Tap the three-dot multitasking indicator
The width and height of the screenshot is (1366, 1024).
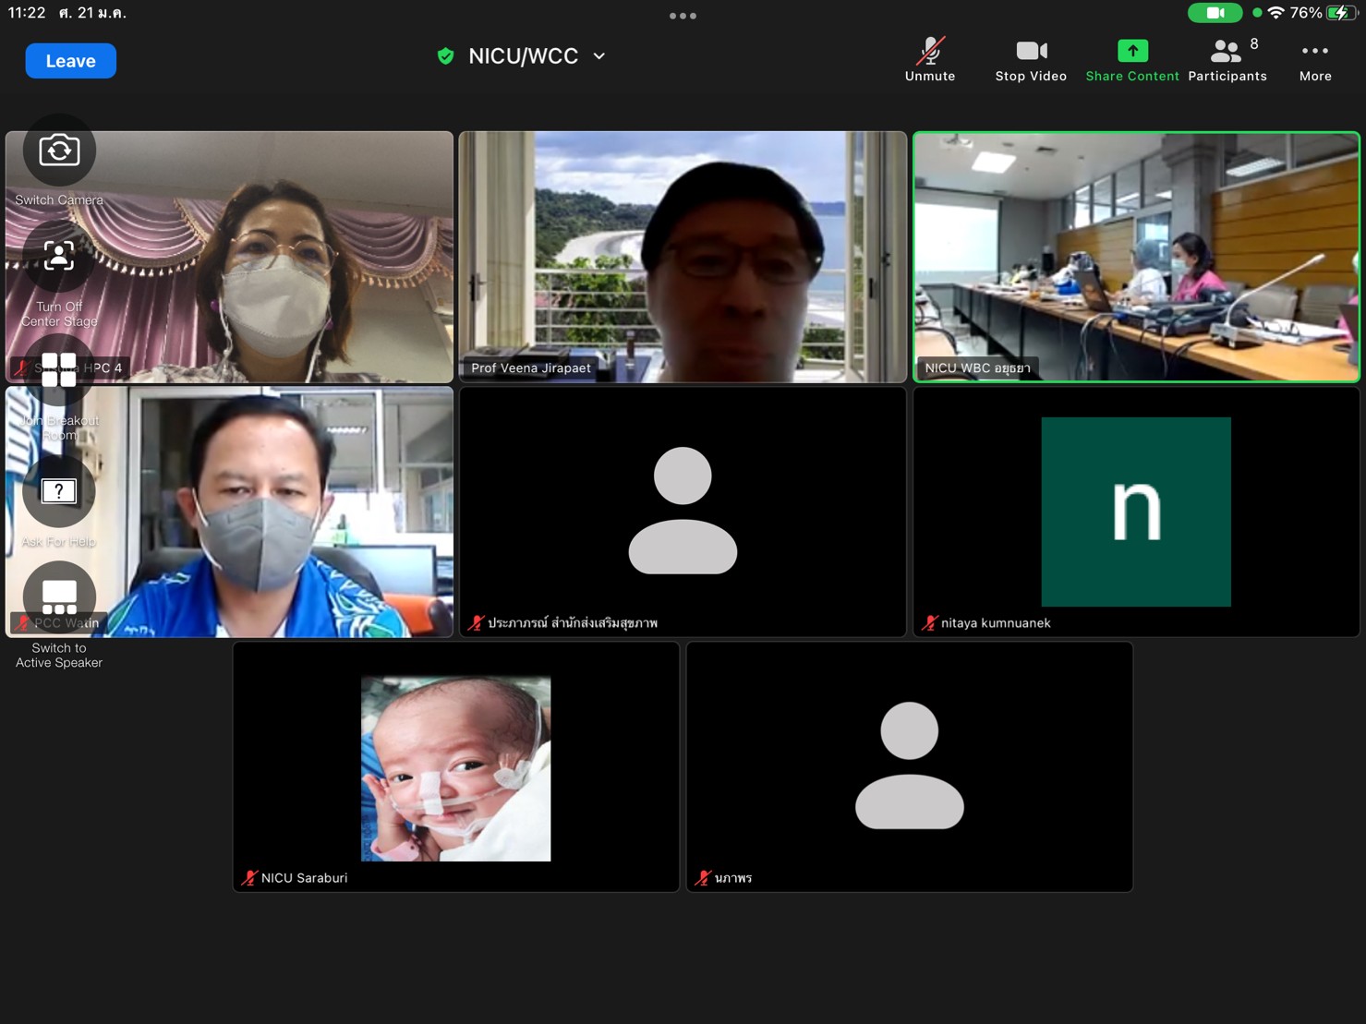point(683,16)
